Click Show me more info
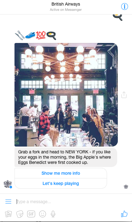 61,173
